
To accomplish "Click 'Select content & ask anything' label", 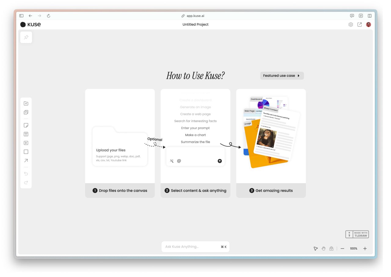I will (x=199, y=190).
